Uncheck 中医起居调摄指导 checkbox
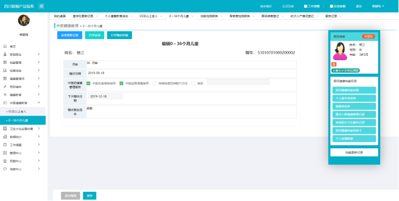399x201 pixels. click(121, 83)
